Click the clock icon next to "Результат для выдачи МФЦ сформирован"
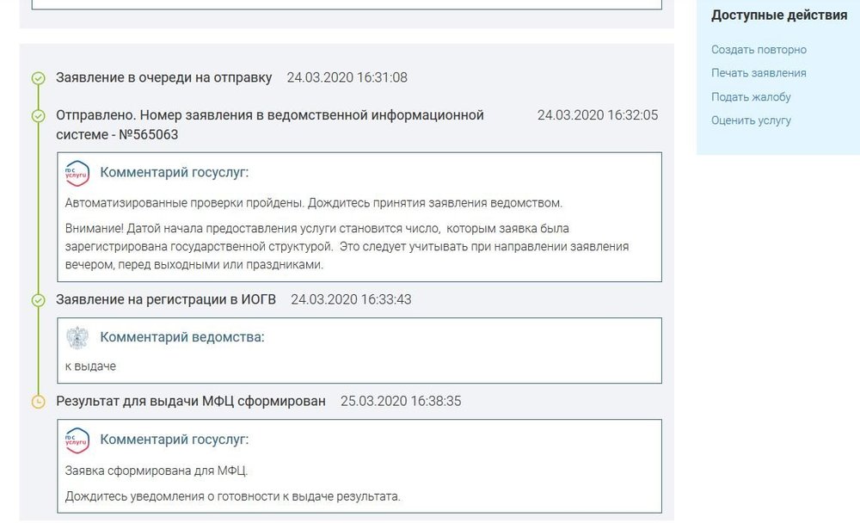 (37, 400)
